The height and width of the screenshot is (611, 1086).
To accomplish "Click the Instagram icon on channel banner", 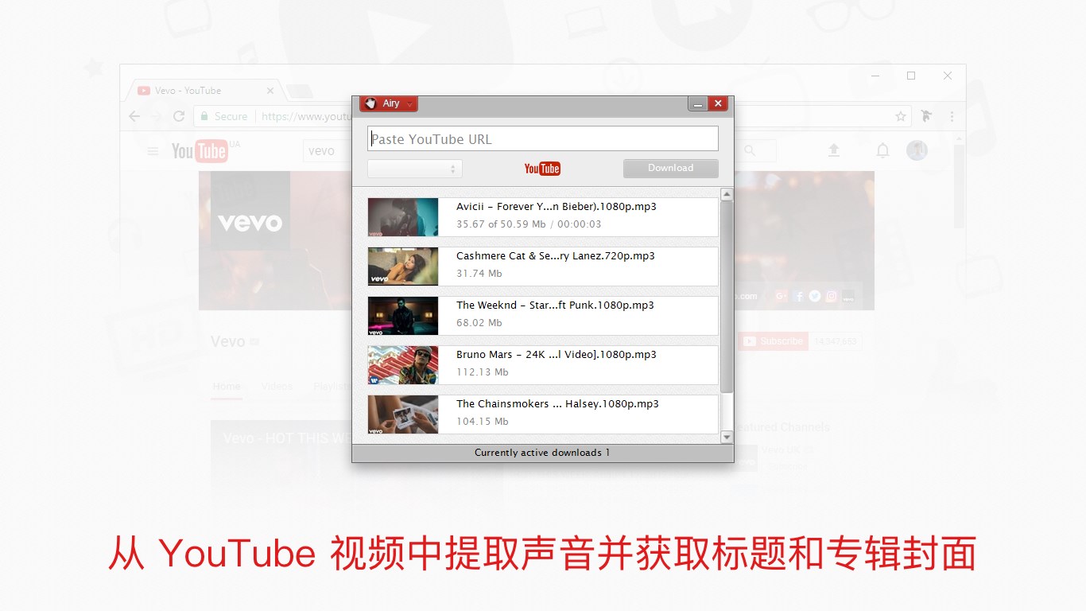I will [832, 296].
